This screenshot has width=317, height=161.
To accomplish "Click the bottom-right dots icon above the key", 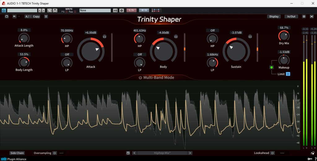I will (313, 153).
